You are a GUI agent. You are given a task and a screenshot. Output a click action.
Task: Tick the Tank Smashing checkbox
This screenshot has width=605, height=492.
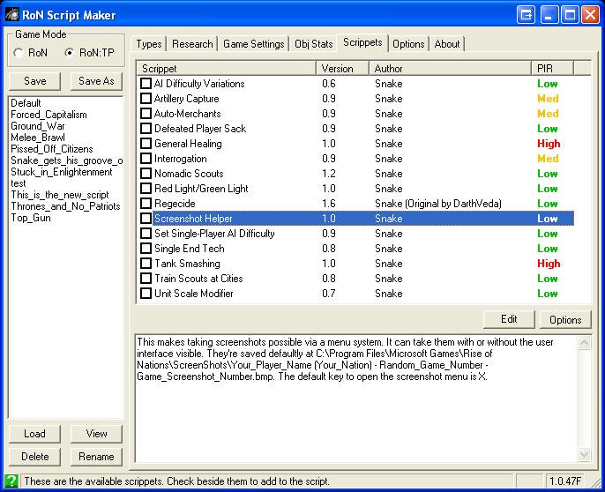[146, 264]
